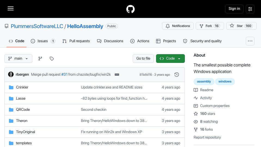Open Theron row's 'Bring Theron/HelloWindows down' commit

pyautogui.click(x=114, y=121)
